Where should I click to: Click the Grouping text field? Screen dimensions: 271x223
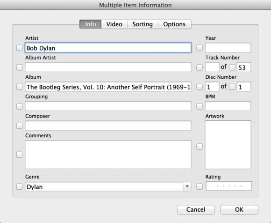(108, 106)
